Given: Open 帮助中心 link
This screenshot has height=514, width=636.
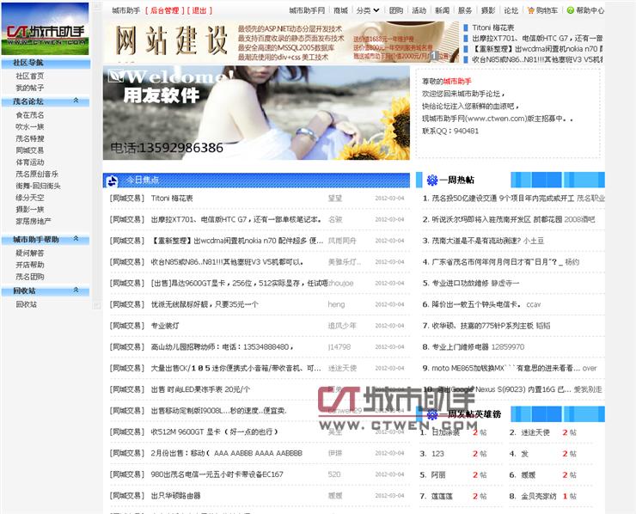Looking at the screenshot, I should [590, 10].
